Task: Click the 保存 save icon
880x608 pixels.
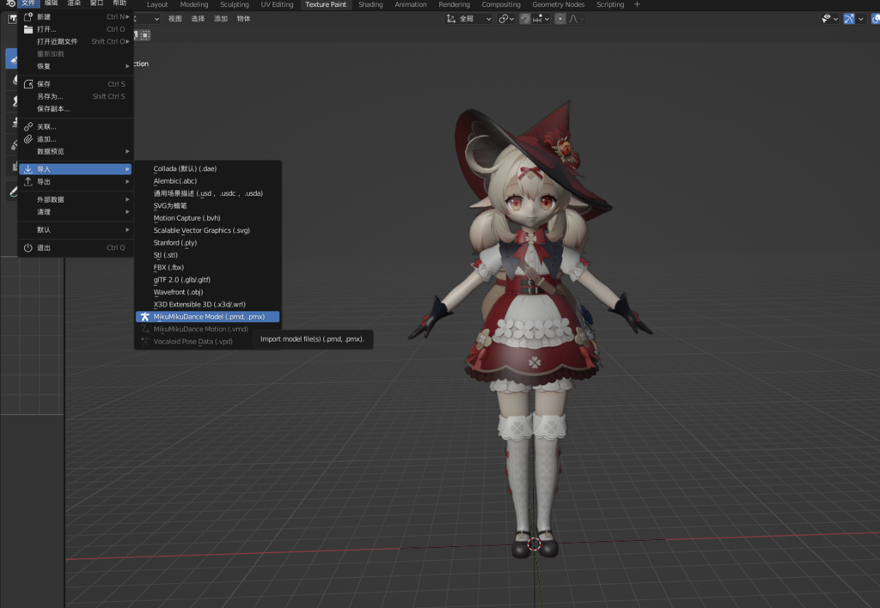Action: [x=28, y=84]
